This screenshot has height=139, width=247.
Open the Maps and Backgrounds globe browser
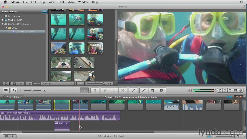(x=241, y=90)
